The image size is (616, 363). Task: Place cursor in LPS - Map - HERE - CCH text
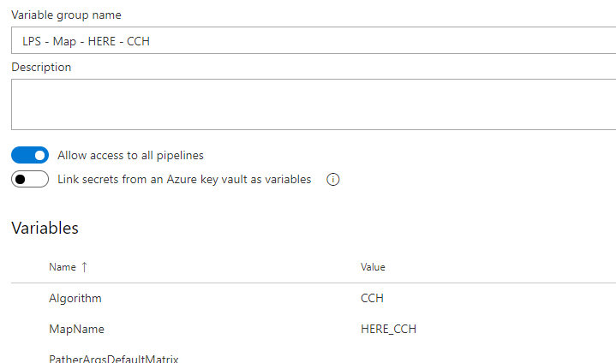pos(86,41)
